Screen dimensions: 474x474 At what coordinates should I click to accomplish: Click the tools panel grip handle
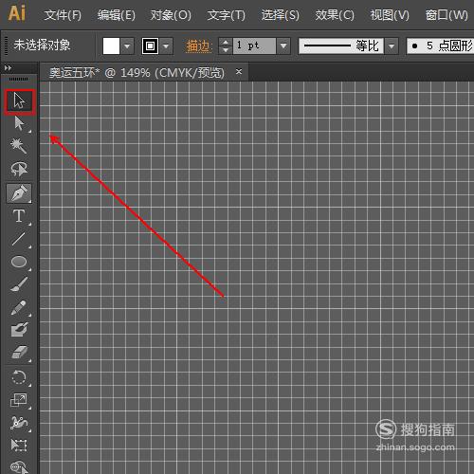tap(18, 79)
